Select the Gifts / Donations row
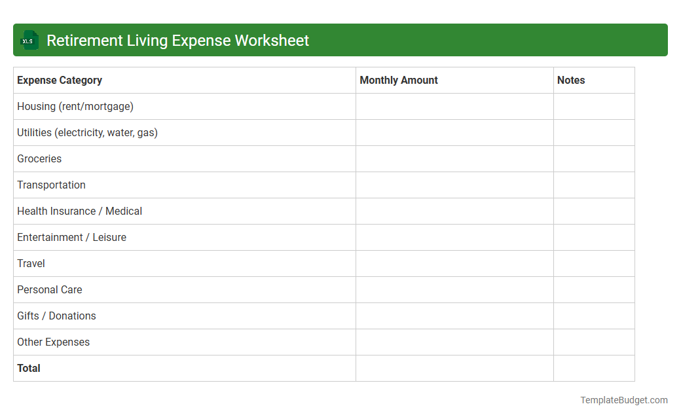This screenshot has width=681, height=419. (56, 316)
